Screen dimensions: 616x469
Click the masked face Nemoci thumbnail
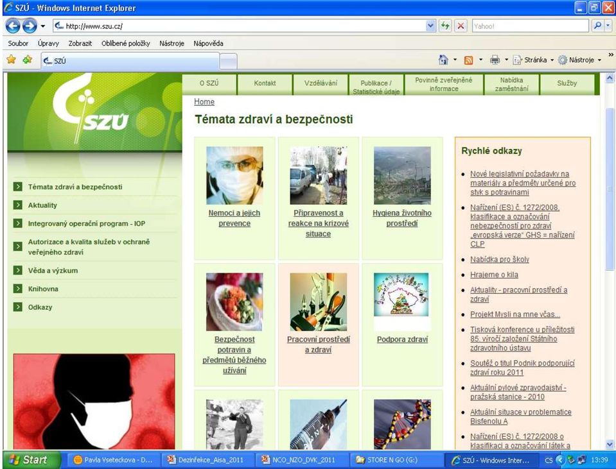(x=234, y=175)
